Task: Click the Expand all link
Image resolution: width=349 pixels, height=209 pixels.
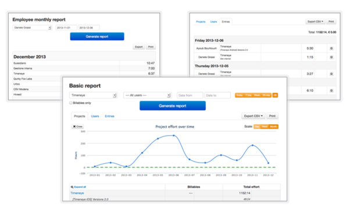Action: point(80,187)
